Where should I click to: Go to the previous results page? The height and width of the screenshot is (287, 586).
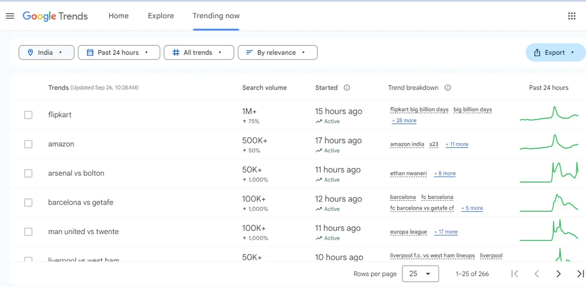point(536,274)
